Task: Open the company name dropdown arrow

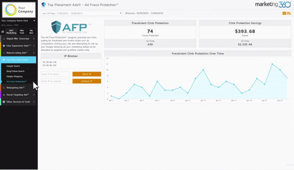Action: click(x=34, y=21)
